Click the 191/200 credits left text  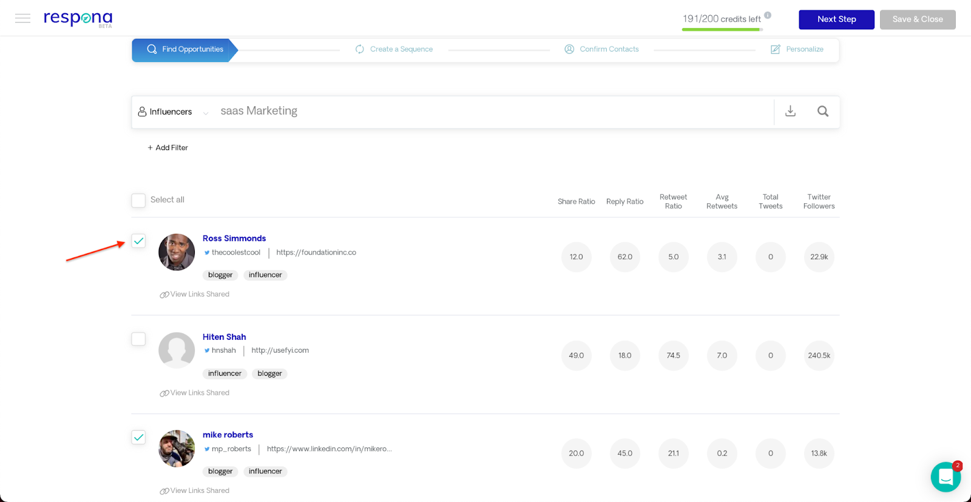point(722,19)
